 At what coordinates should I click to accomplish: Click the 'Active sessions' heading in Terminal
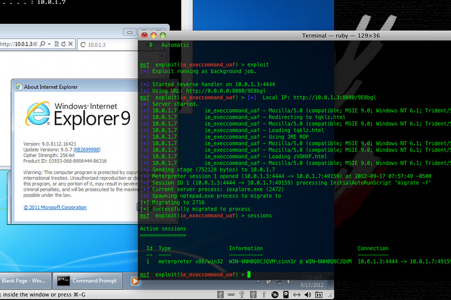point(163,229)
